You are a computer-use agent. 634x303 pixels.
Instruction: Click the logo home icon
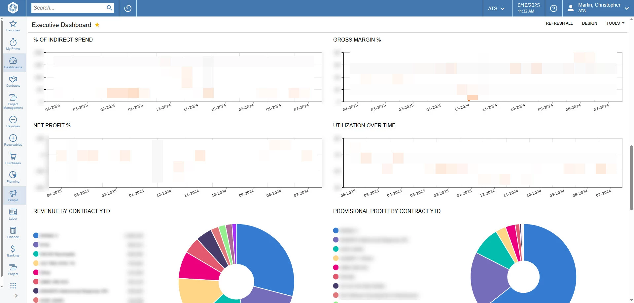[13, 8]
